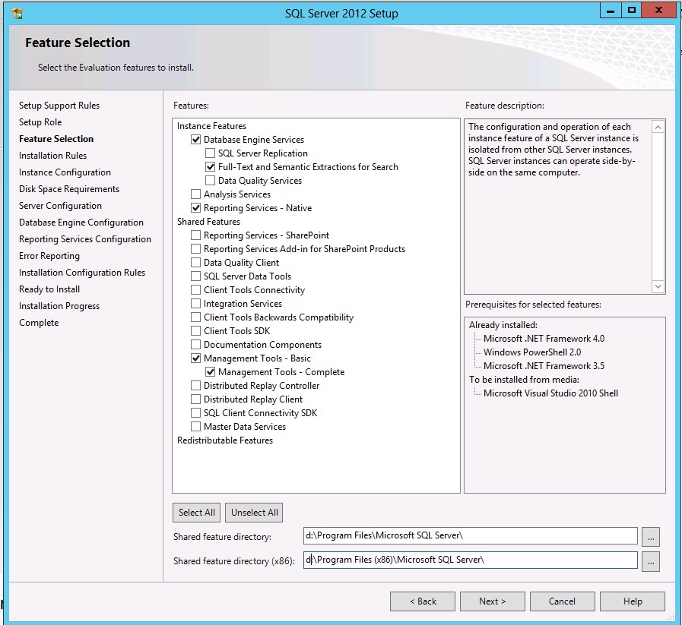682x625 pixels.
Task: Uncheck Management Tools - Basic
Action: [x=195, y=358]
